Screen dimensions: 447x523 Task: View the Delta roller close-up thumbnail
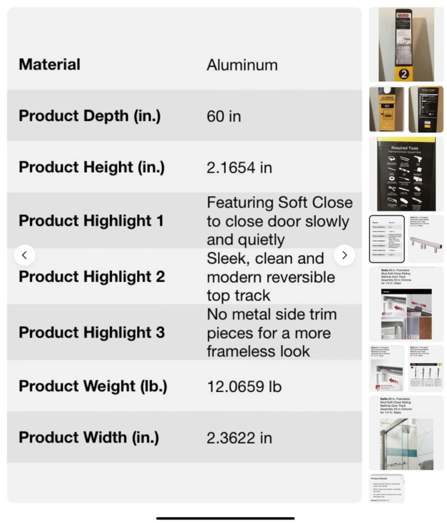[x=387, y=368]
